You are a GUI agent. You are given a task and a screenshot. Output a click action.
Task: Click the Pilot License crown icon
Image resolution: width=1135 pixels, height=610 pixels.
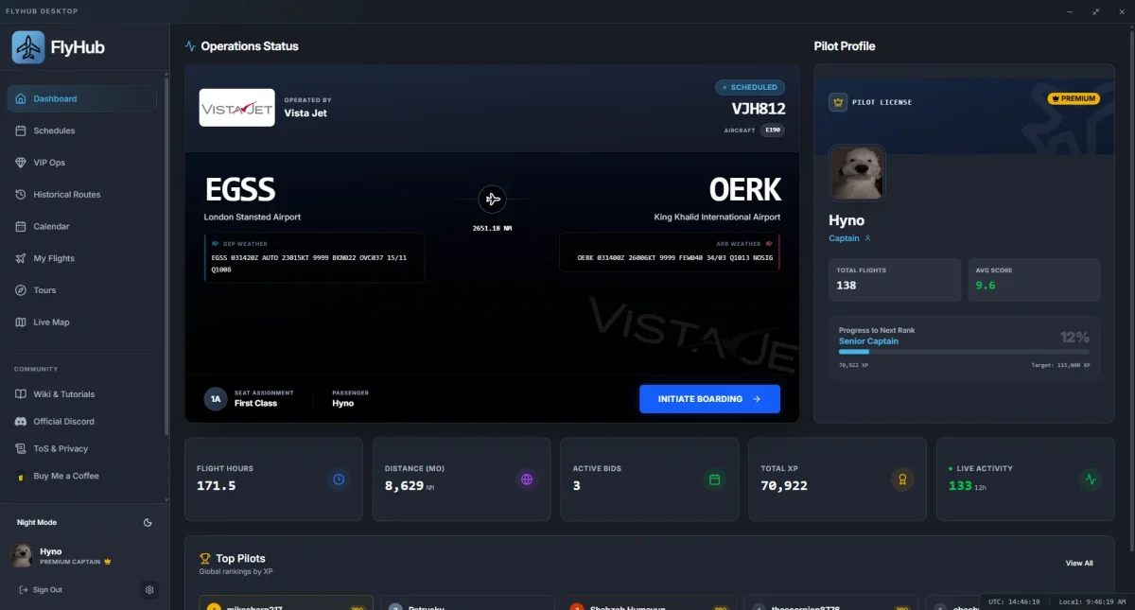tap(837, 102)
